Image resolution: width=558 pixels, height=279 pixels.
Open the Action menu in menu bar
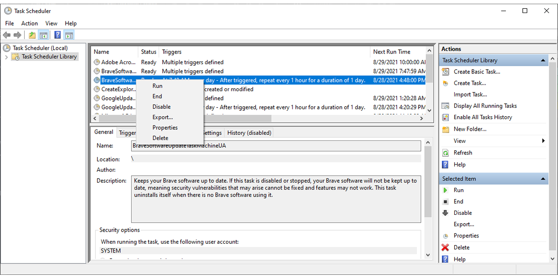29,23
